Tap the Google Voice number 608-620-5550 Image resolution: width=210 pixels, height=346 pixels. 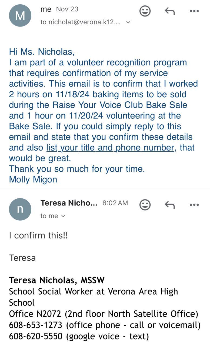(36, 336)
